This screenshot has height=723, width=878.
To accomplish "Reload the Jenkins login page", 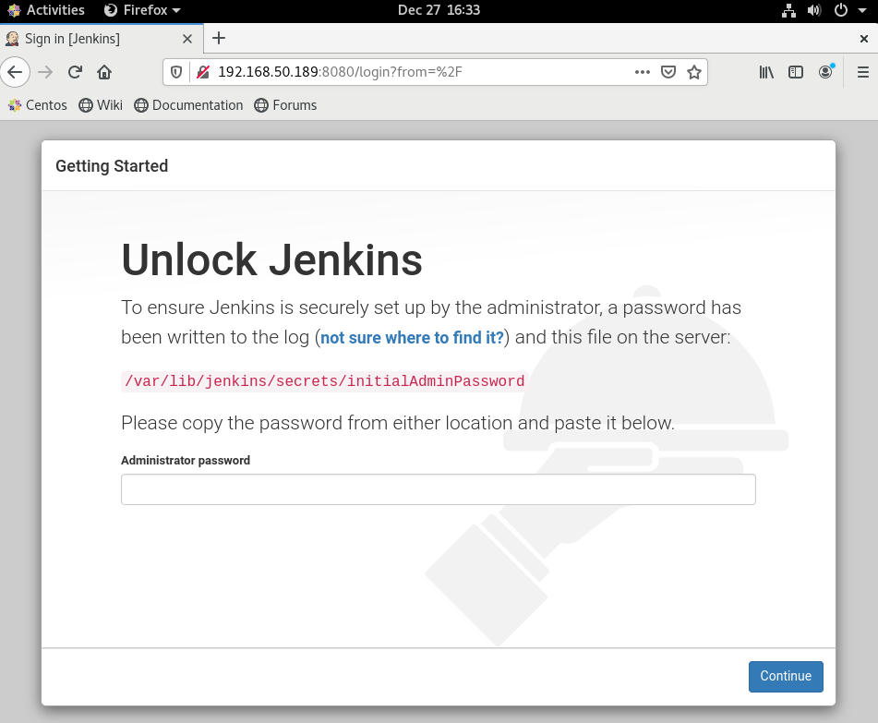I will tap(75, 72).
